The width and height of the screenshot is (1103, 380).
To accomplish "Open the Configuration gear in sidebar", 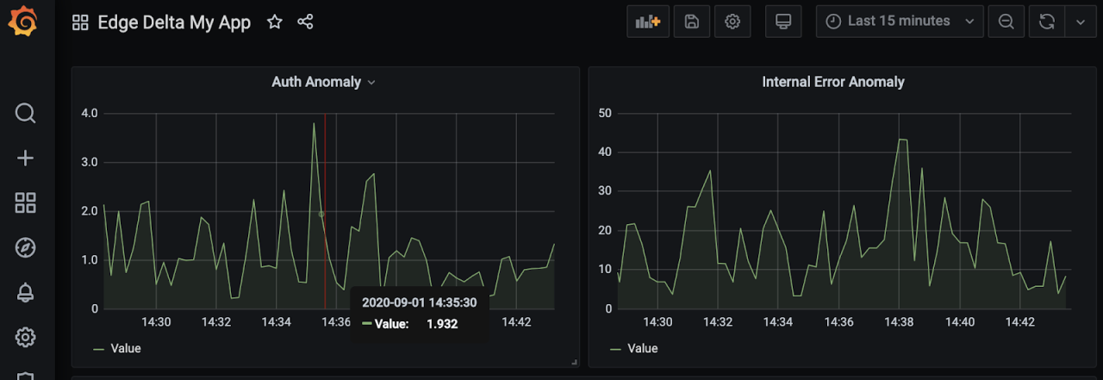I will (x=25, y=337).
